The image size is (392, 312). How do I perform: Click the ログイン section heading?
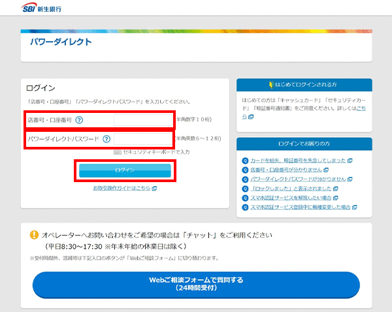(41, 88)
